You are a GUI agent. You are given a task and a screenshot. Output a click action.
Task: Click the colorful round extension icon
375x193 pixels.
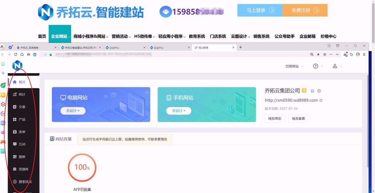[x=358, y=55]
